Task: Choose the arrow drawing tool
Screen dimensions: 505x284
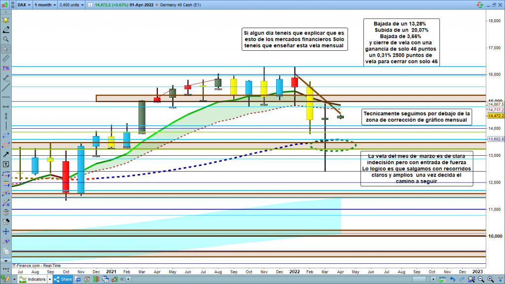Action: (x=5, y=154)
